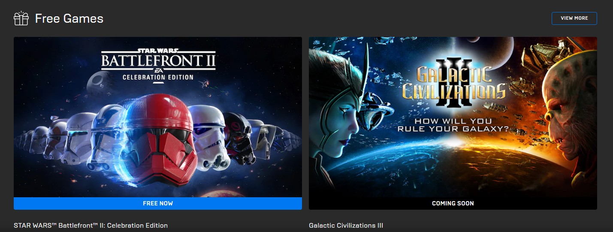This screenshot has width=613, height=232.
Task: Click the gift box icon beside Free Games
Action: [x=21, y=19]
